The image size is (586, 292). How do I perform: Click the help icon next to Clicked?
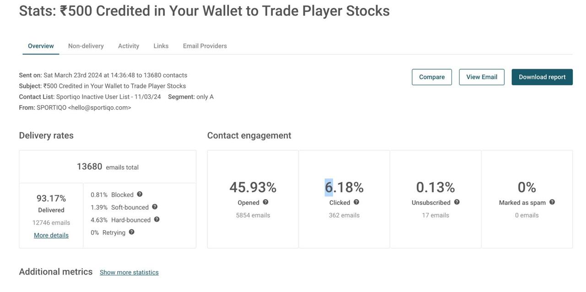point(356,202)
